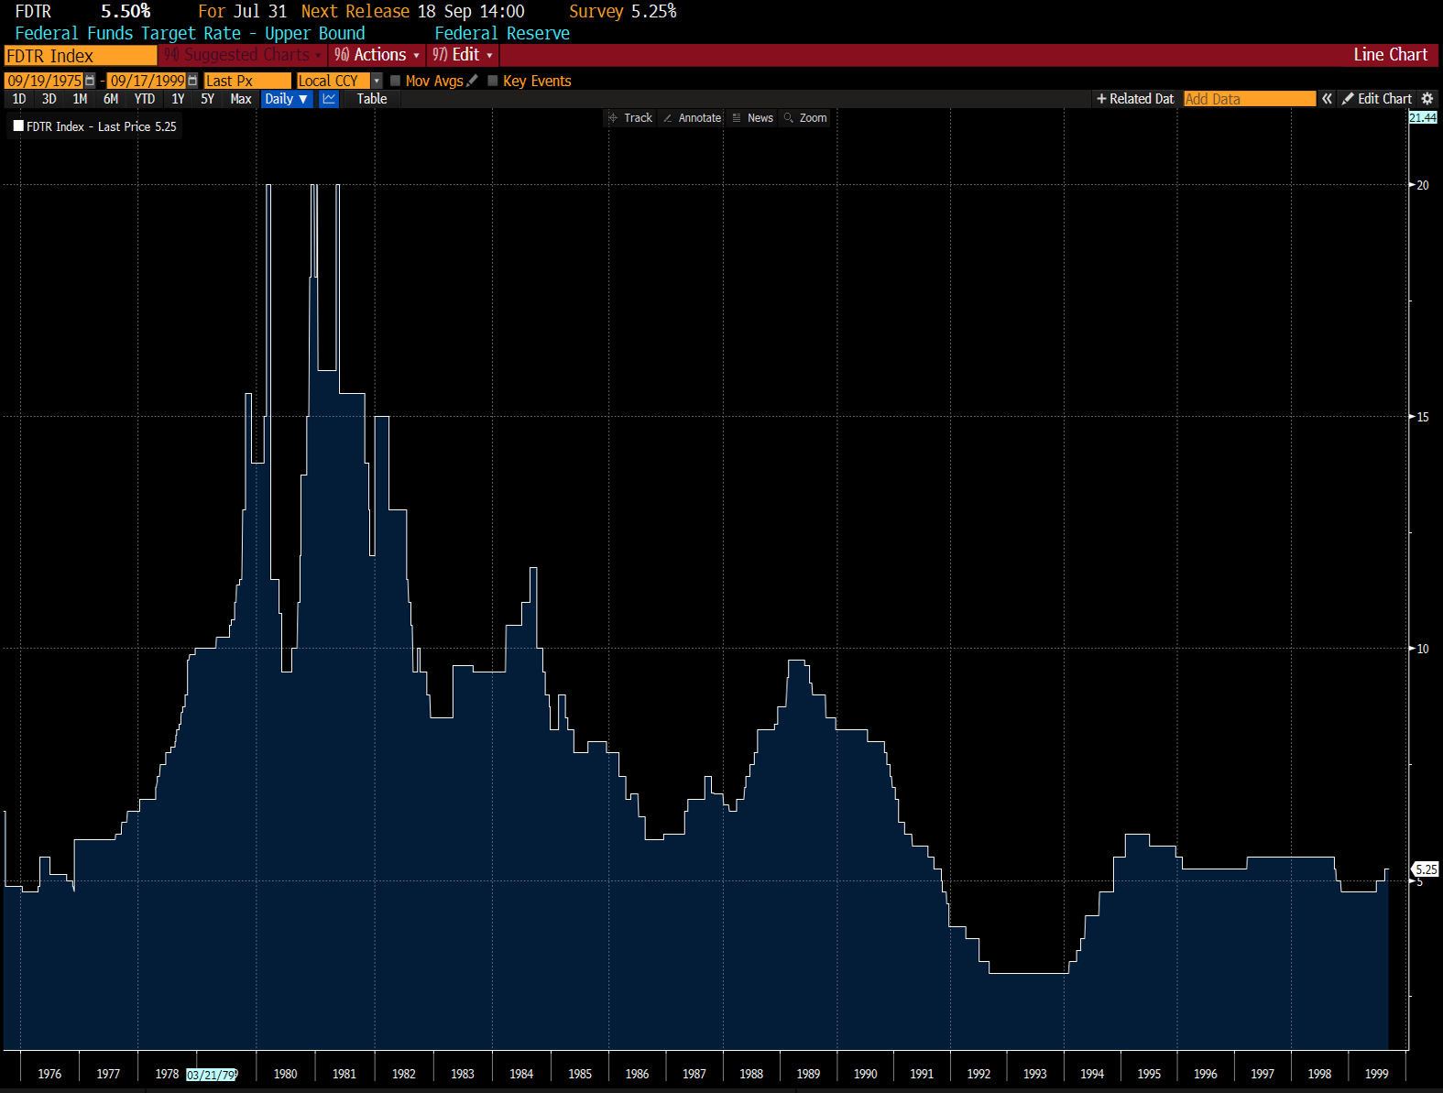Click the 21.44 axis value label
The image size is (1443, 1093).
[1423, 117]
